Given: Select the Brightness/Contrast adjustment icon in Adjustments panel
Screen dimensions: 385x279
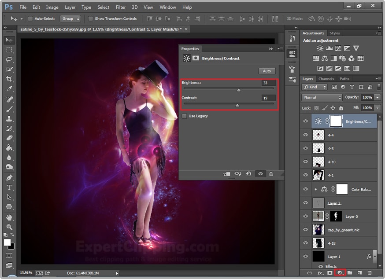Looking at the screenshot, I should click(320, 48).
